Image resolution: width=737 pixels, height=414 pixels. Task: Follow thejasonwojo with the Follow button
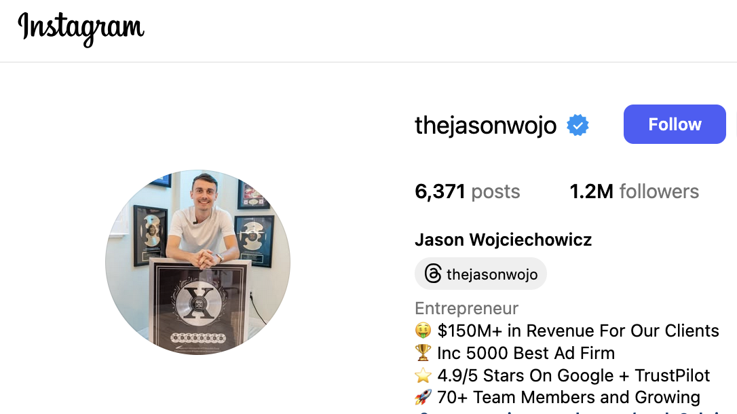pyautogui.click(x=675, y=124)
